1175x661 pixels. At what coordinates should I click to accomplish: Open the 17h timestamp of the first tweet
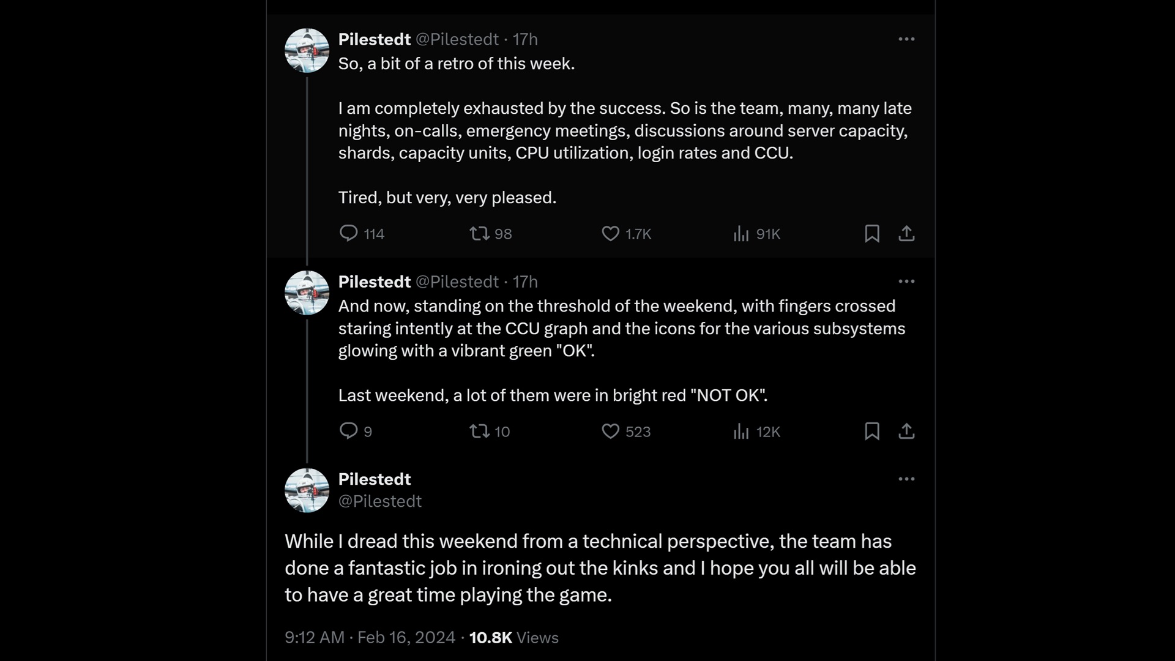pyautogui.click(x=525, y=39)
